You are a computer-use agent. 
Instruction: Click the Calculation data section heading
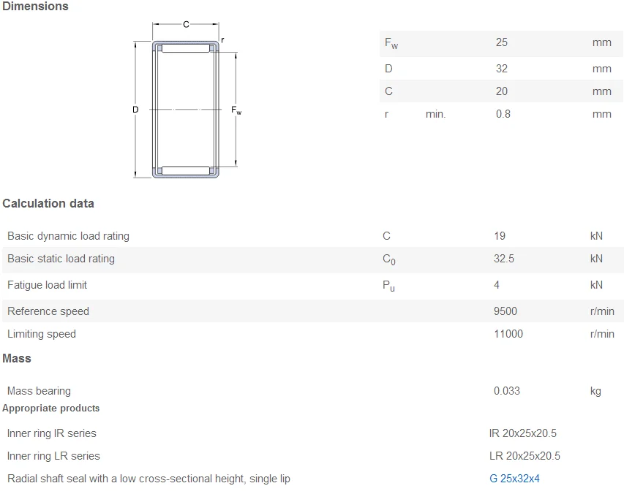point(48,203)
